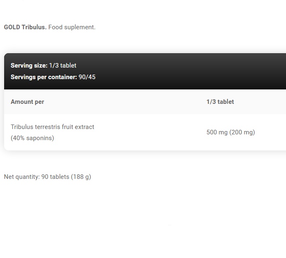Click the "Food suplement." description text

(72, 27)
